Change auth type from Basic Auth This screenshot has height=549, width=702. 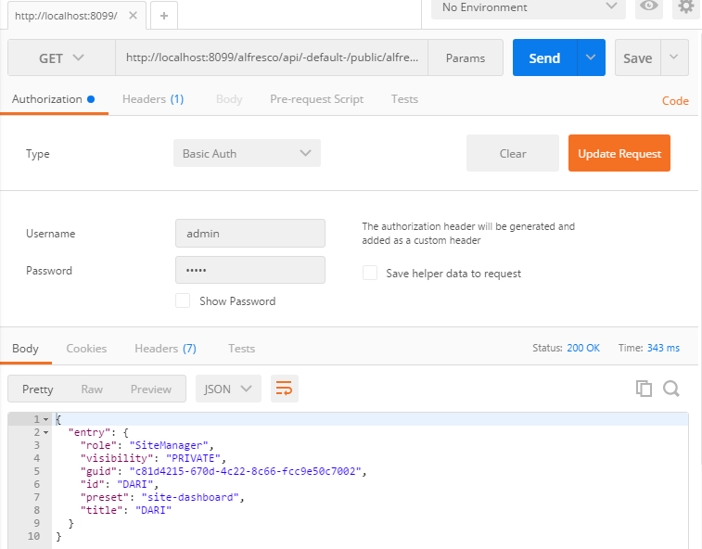point(247,153)
